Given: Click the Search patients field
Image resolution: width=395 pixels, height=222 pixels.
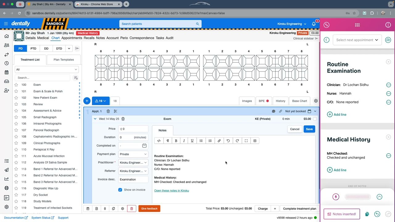Looking at the screenshot, I should tap(160, 24).
